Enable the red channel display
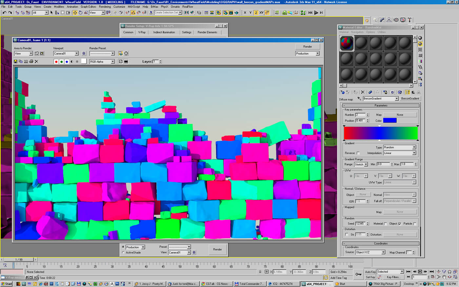Image resolution: width=459 pixels, height=287 pixels. click(56, 61)
